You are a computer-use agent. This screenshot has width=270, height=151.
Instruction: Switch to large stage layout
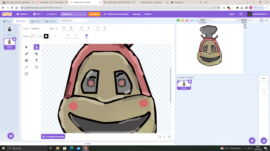[x=261, y=21]
